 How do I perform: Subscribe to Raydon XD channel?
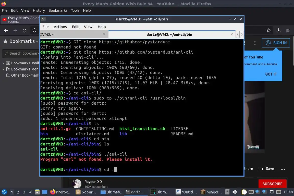click(x=273, y=184)
